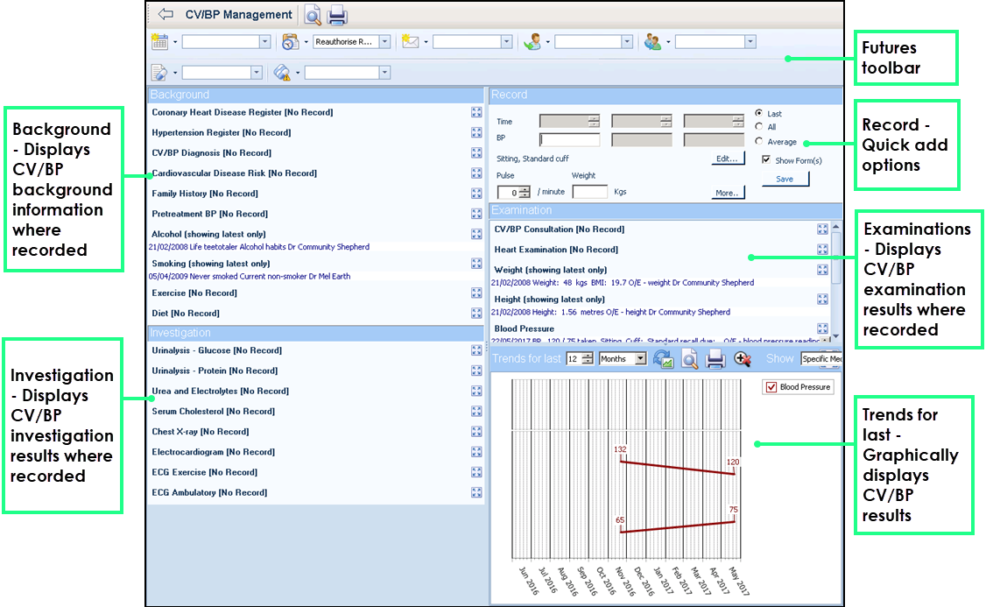Image resolution: width=986 pixels, height=607 pixels.
Task: Open the Months period dropdown
Action: click(640, 358)
